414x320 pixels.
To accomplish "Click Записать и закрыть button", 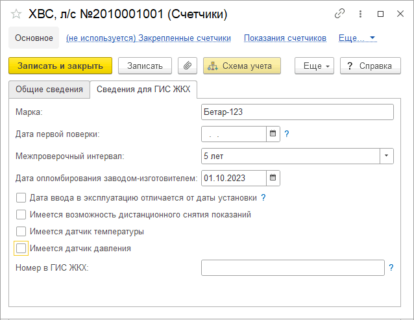I will pyautogui.click(x=60, y=66).
